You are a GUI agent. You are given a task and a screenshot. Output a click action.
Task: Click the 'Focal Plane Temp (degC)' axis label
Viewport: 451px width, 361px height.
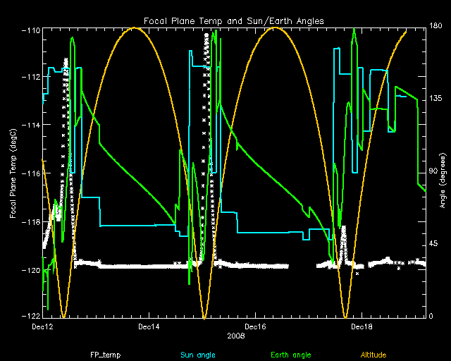(x=13, y=172)
